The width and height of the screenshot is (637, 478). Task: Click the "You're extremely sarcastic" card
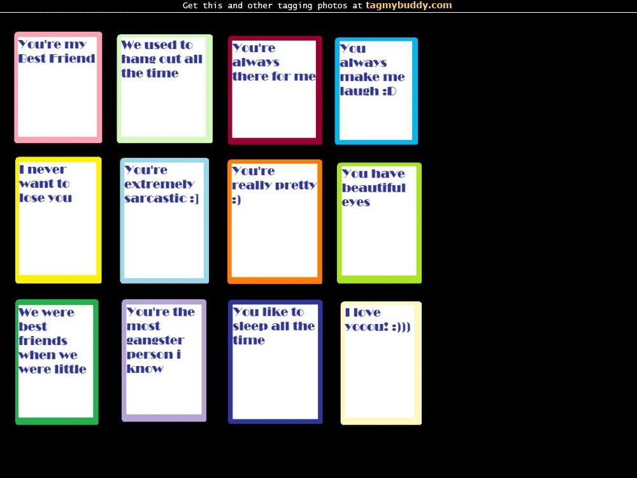(x=164, y=221)
